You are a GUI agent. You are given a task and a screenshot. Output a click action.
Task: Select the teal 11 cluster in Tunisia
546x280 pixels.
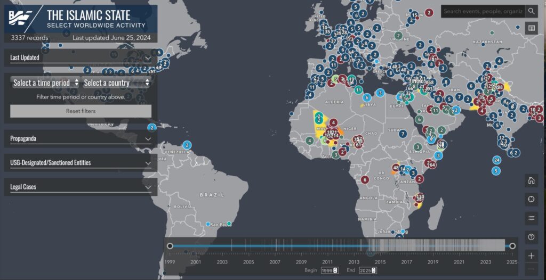358,90
